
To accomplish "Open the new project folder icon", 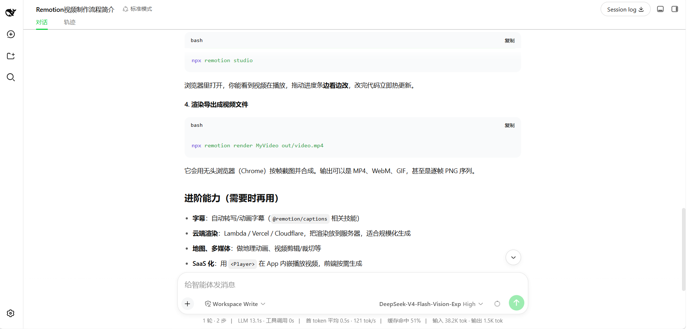I will (x=11, y=56).
